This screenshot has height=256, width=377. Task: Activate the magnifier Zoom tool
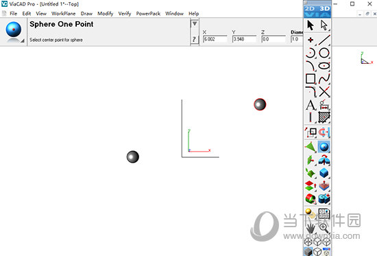324,228
